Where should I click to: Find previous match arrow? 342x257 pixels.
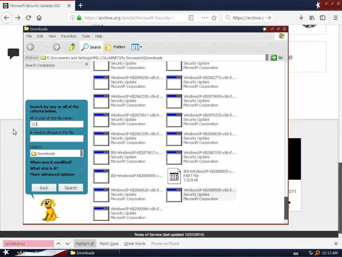(x=58, y=244)
